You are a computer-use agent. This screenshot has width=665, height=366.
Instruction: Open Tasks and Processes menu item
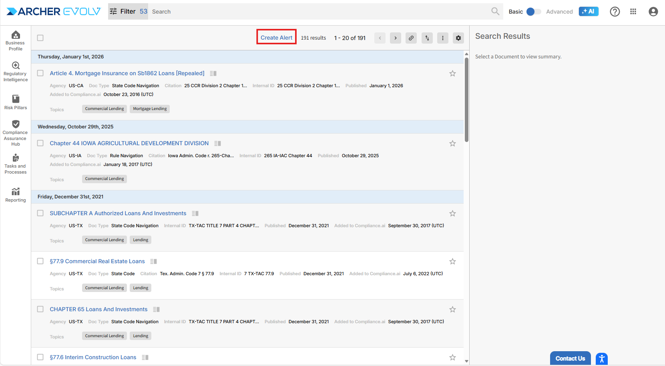(16, 164)
